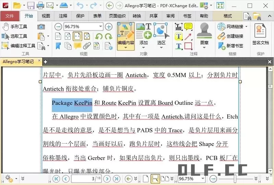Screen dimensions: 274x185
Task: Click the Email envelope icon
Action: pos(50,5)
